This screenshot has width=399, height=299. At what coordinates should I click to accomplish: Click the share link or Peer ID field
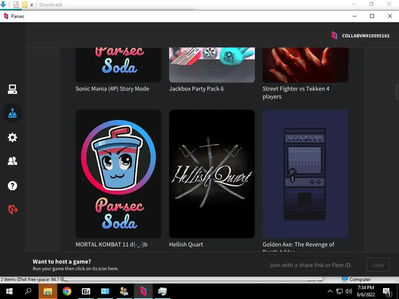click(312, 265)
